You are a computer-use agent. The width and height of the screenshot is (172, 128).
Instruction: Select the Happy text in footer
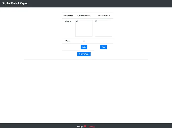click(80, 127)
